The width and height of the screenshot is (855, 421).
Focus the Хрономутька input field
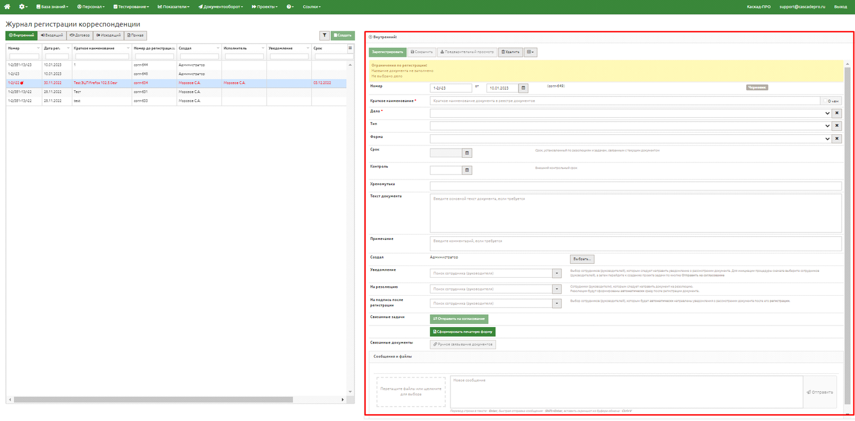pos(636,186)
